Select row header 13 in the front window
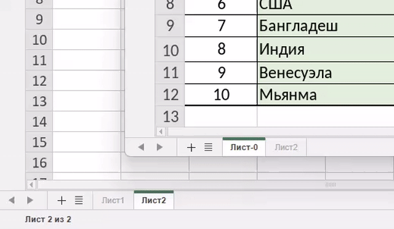The height and width of the screenshot is (229, 394). pyautogui.click(x=170, y=116)
